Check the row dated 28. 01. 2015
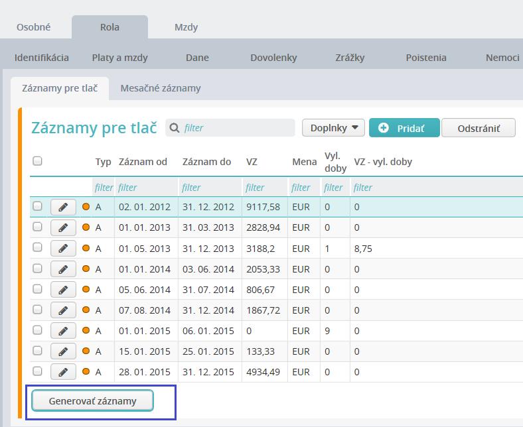 [x=37, y=371]
